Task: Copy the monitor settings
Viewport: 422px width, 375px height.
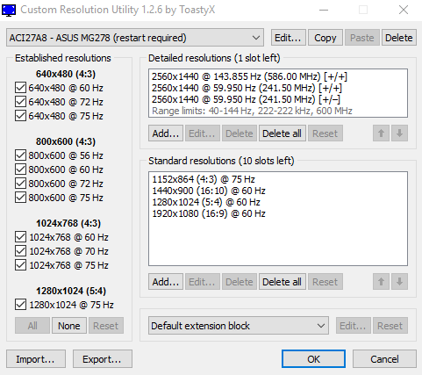Action: (x=325, y=38)
